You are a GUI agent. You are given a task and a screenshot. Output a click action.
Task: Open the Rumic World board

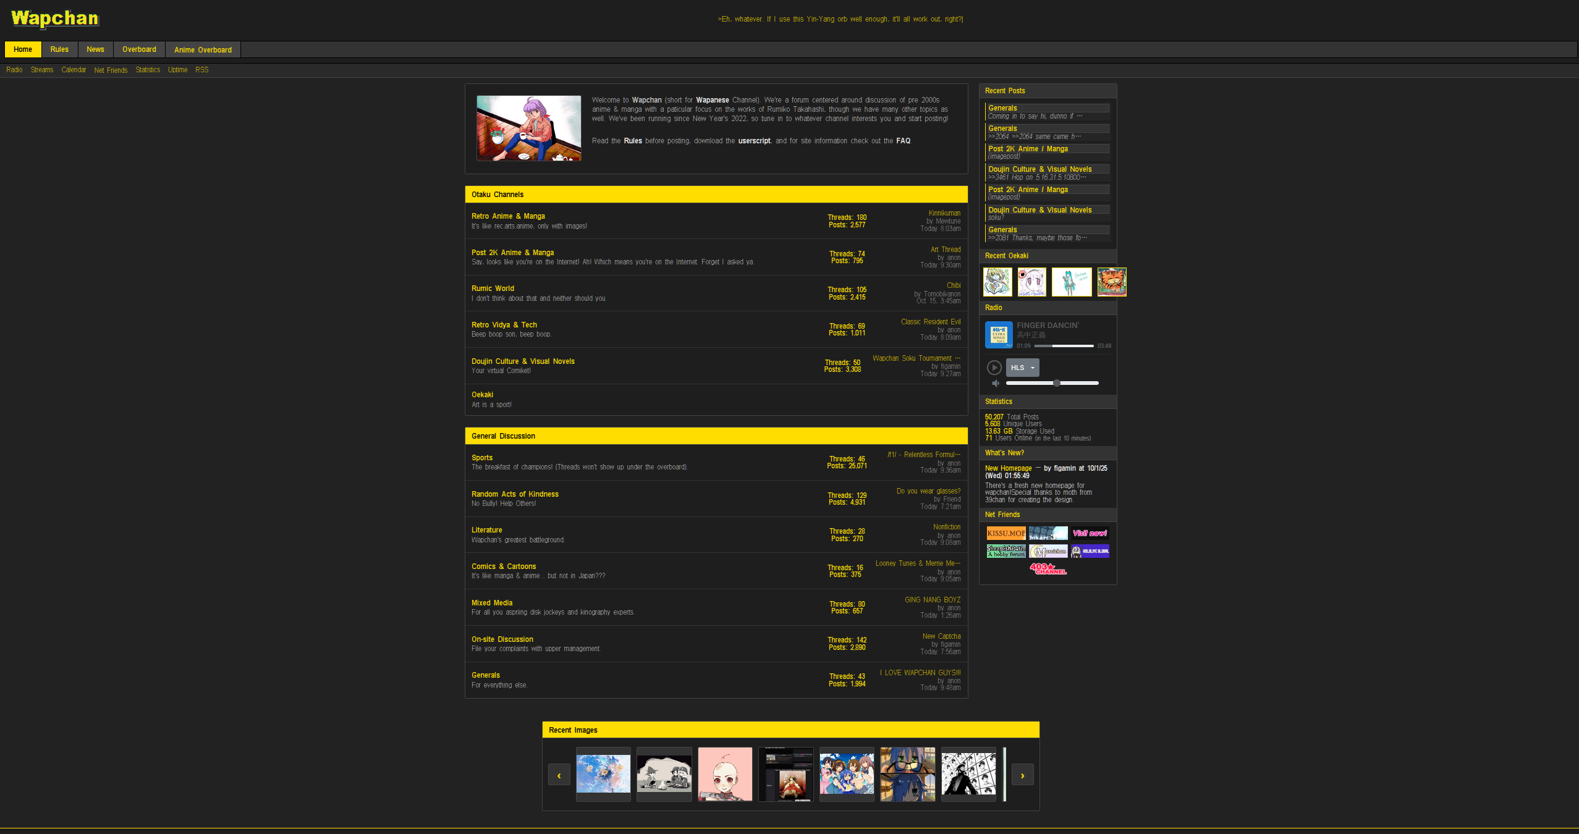click(x=493, y=289)
